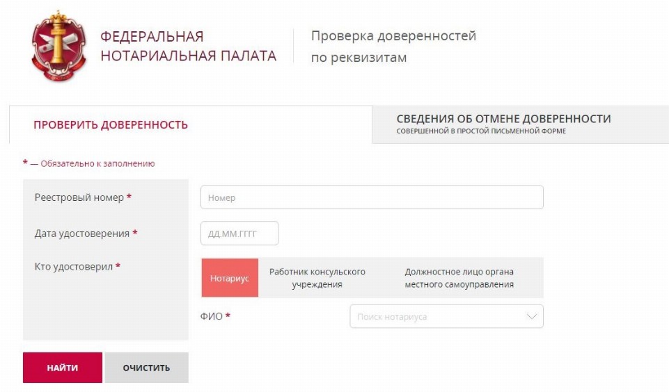Click the ОЧИСТИТЬ button
Screen dimensions: 669x392
pos(146,368)
